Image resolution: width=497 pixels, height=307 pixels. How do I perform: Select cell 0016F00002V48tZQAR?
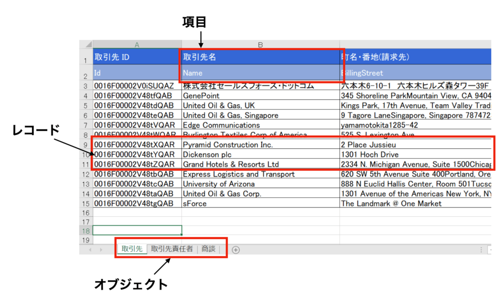(137, 164)
